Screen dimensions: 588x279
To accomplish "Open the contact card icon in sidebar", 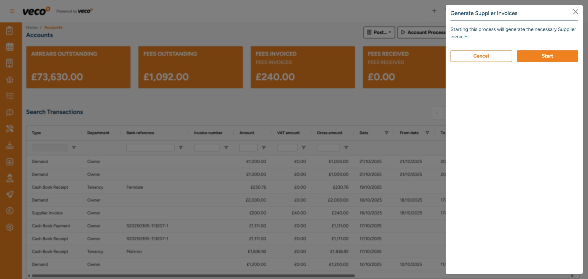I will (x=10, y=162).
